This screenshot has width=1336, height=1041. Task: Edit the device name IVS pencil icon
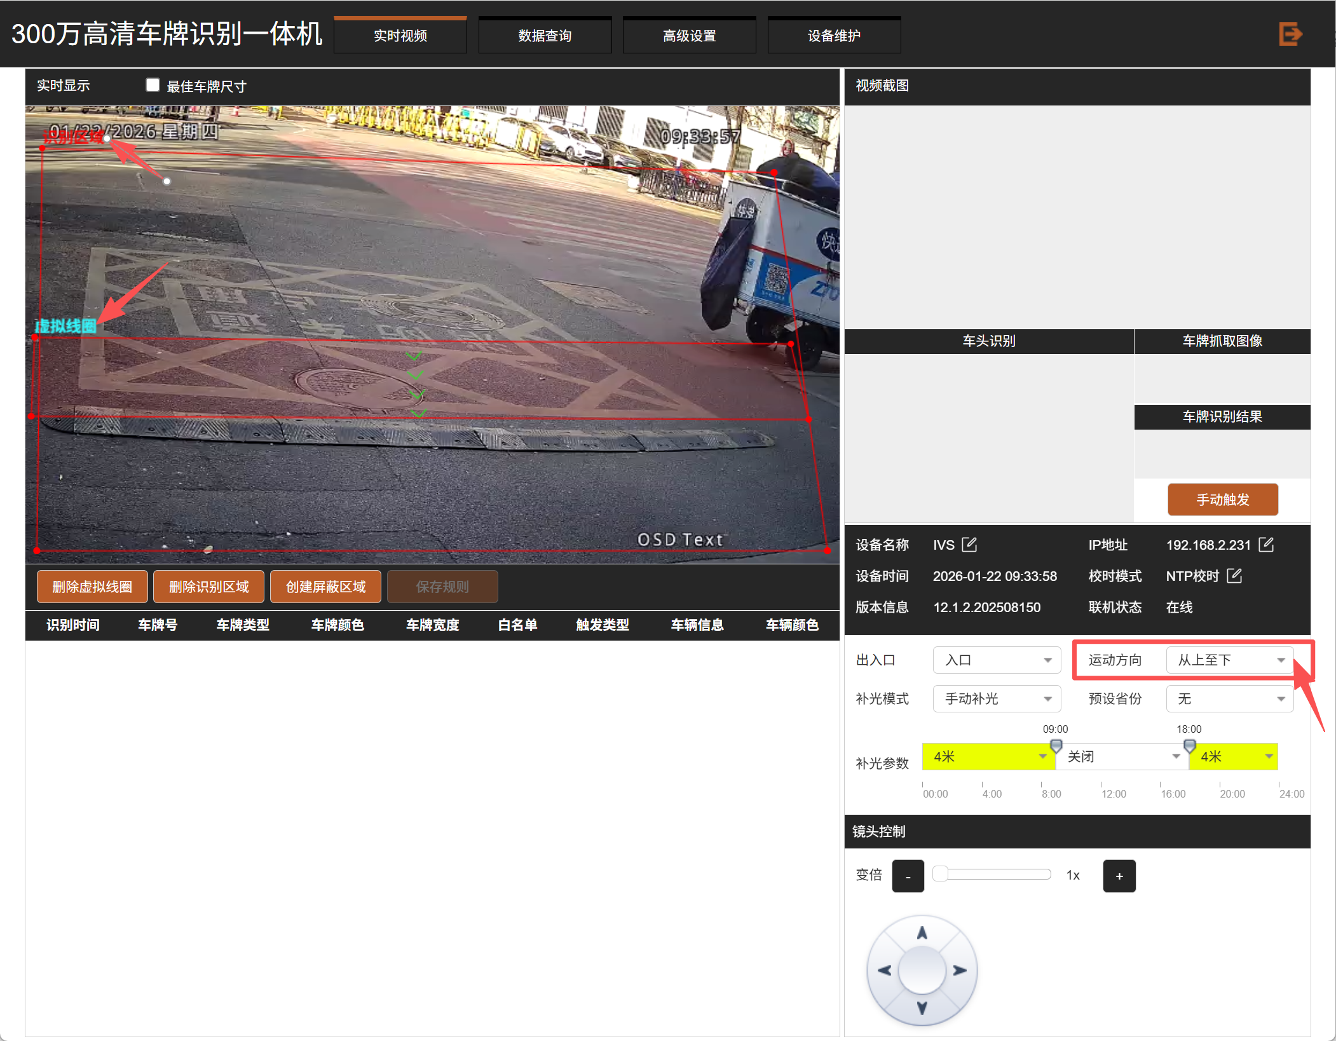pos(969,545)
